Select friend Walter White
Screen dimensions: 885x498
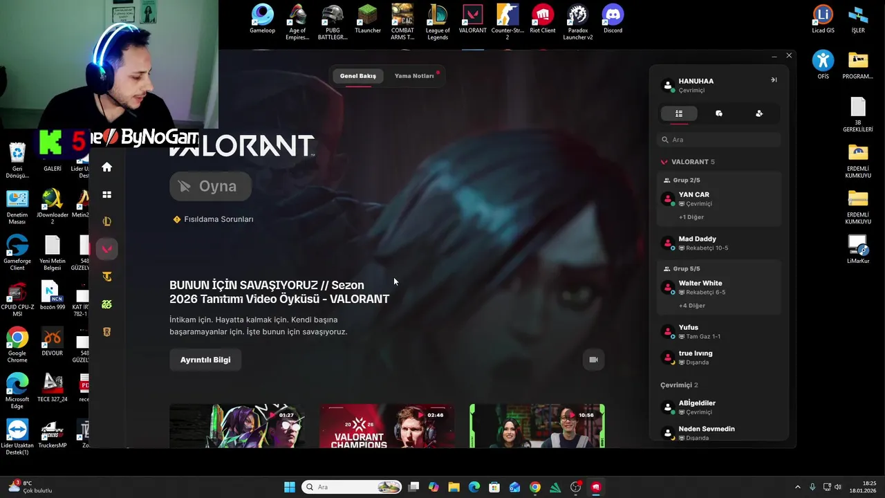[719, 288]
